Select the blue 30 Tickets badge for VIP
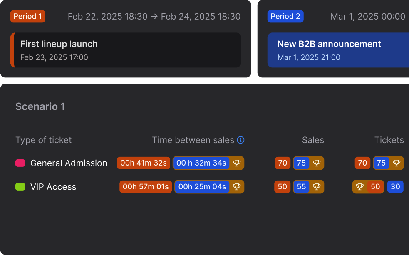Viewport: 409px width, 255px height. click(x=395, y=187)
